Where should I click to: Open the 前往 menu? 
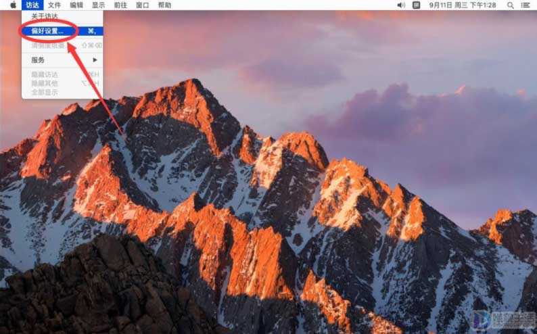pyautogui.click(x=120, y=5)
